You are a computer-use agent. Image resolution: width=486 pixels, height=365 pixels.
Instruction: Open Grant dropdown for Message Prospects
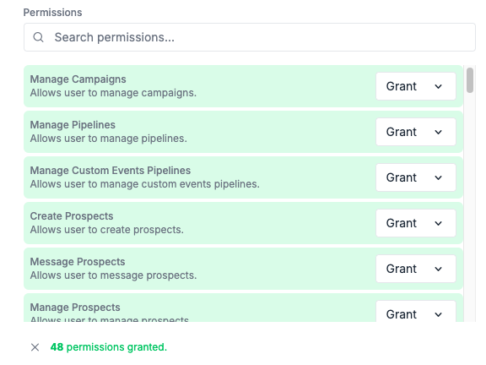coord(416,269)
